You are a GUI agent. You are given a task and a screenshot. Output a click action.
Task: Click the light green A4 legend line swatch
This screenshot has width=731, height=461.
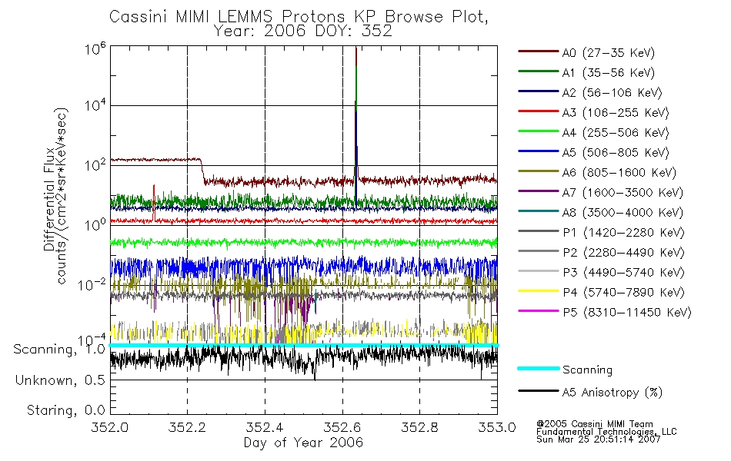(x=538, y=131)
